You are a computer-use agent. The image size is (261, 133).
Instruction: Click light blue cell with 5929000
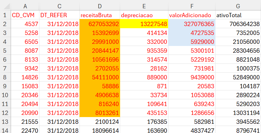click(x=192, y=42)
